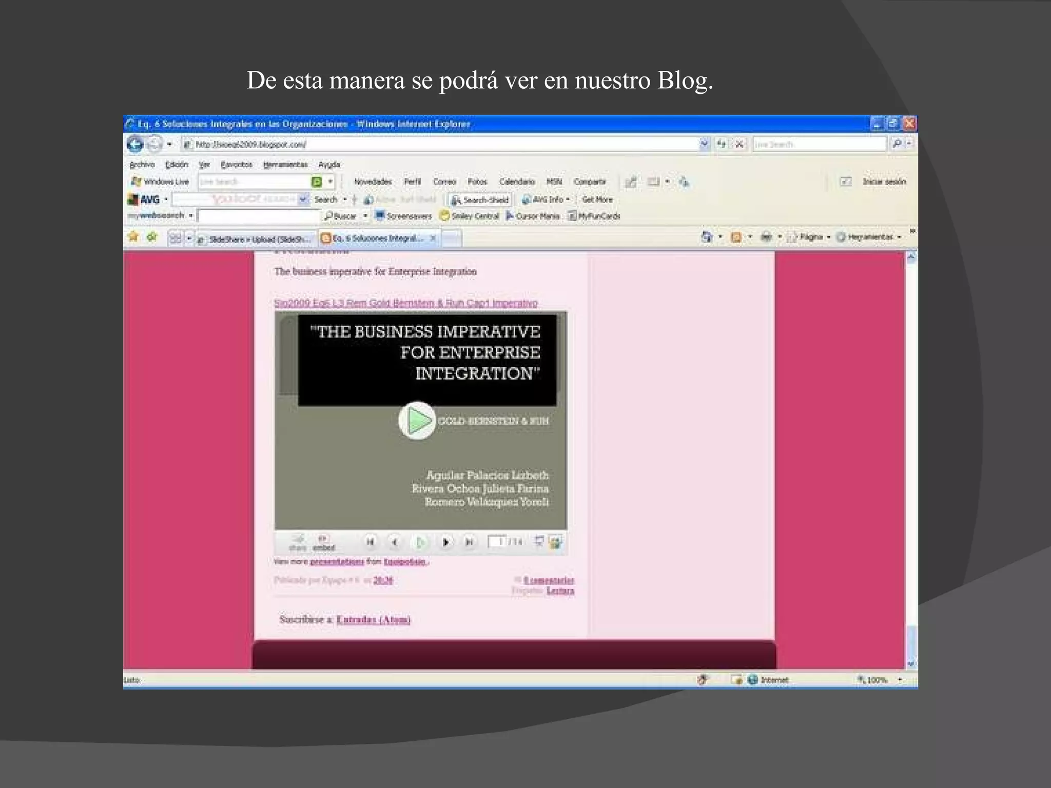The width and height of the screenshot is (1051, 788).
Task: Open the Ver menu
Action: click(204, 165)
